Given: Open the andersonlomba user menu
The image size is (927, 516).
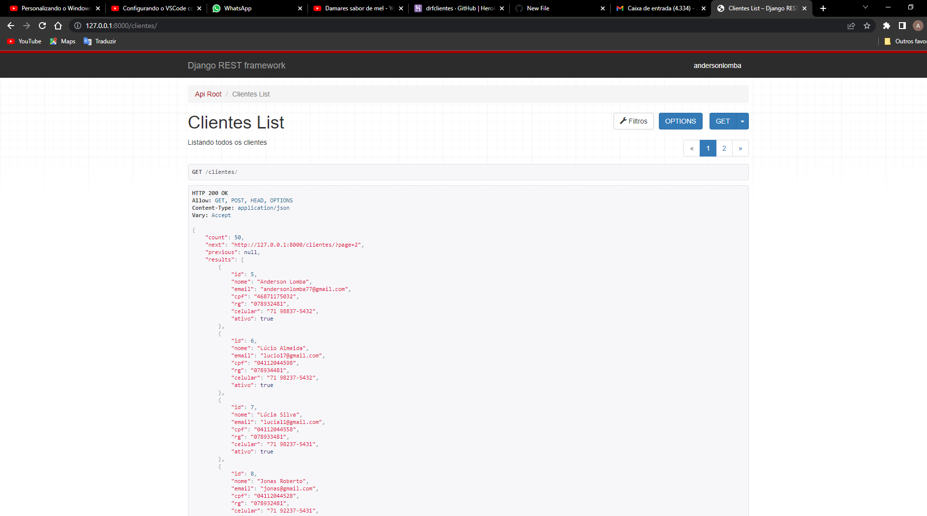Looking at the screenshot, I should click(717, 65).
